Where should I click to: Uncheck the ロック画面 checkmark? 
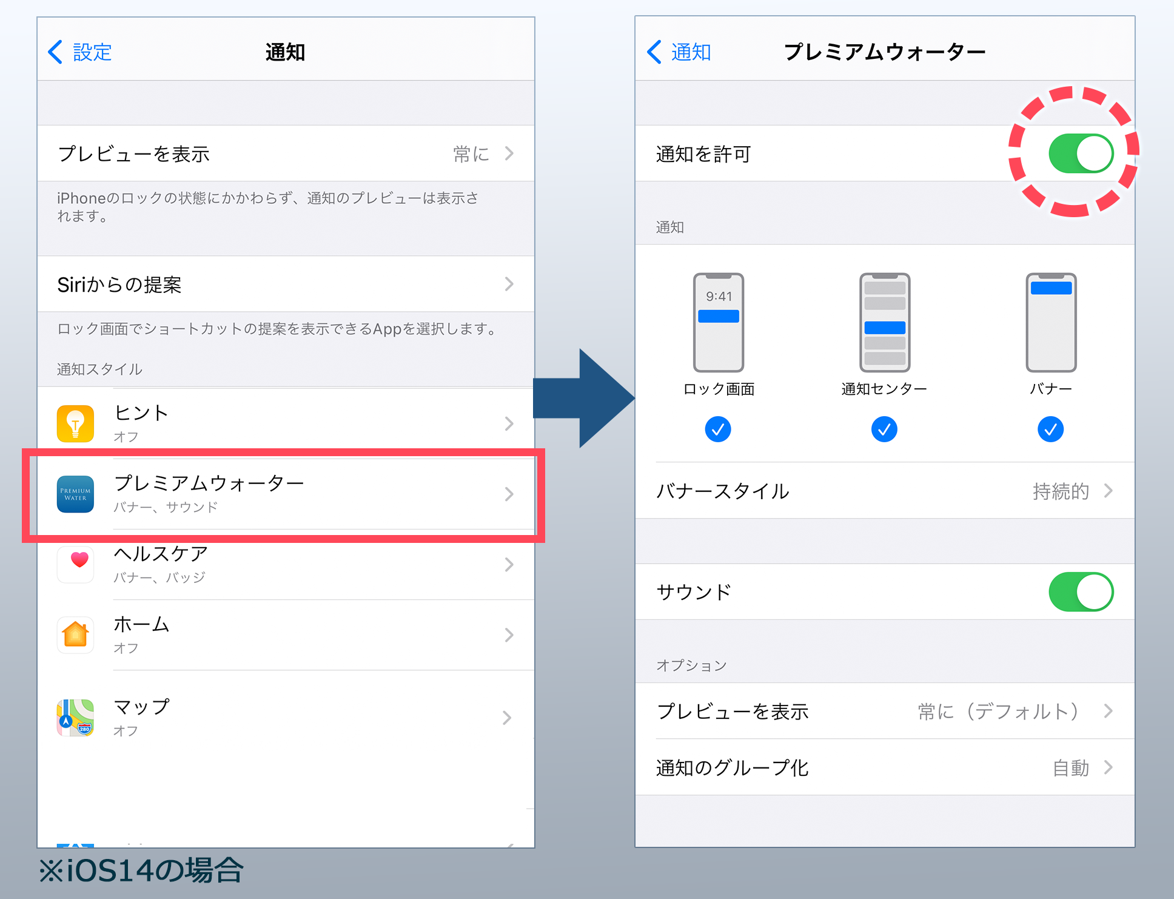pos(718,429)
